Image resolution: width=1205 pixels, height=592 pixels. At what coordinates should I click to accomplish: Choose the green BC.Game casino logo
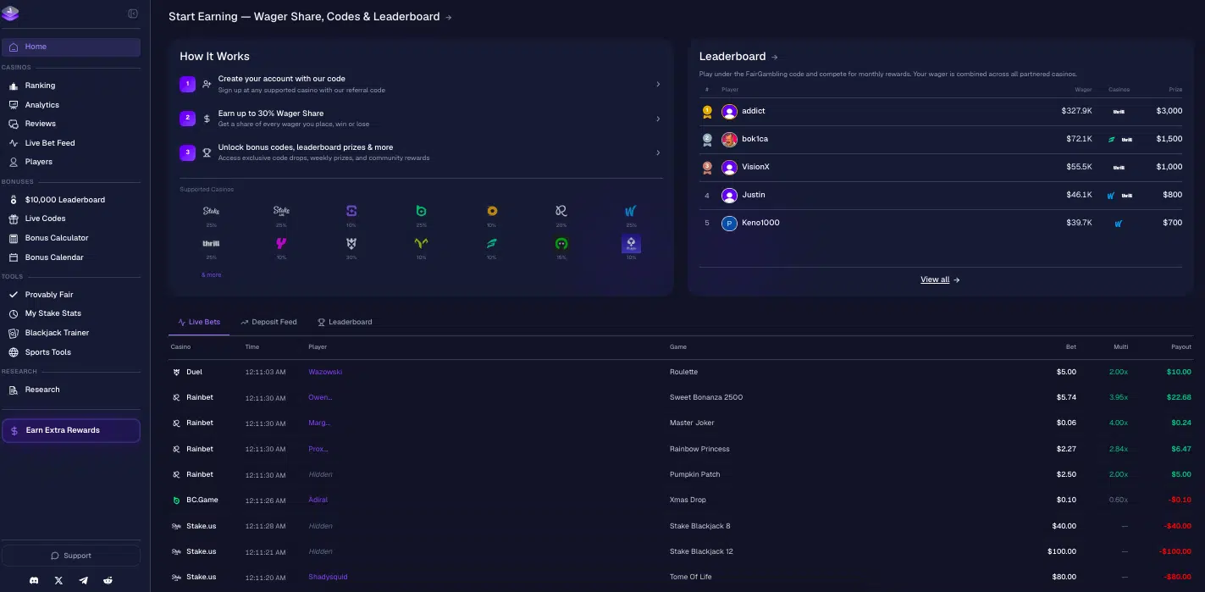coord(421,211)
